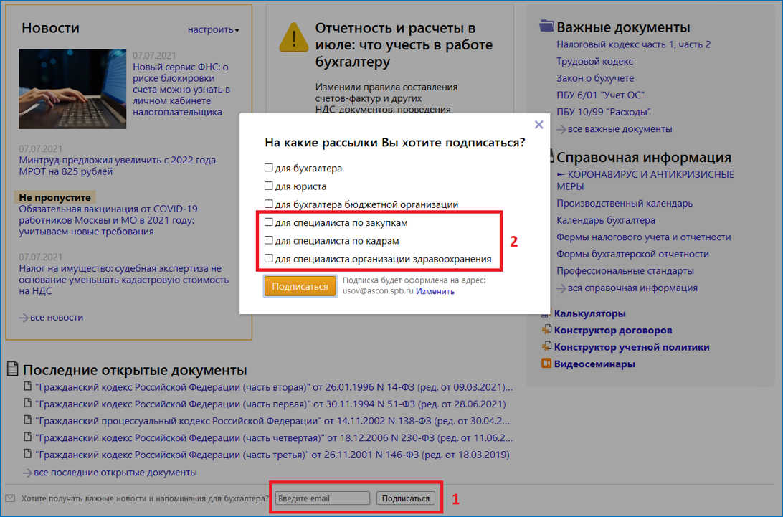Select 'для специалиста по закупкам' checkbox
This screenshot has height=517, width=783.
tap(269, 222)
